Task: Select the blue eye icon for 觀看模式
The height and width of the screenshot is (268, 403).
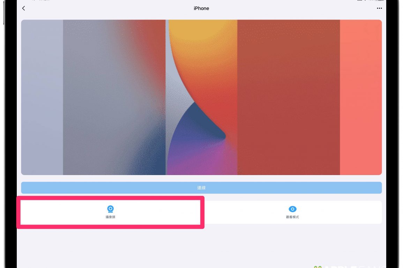Action: coord(292,209)
